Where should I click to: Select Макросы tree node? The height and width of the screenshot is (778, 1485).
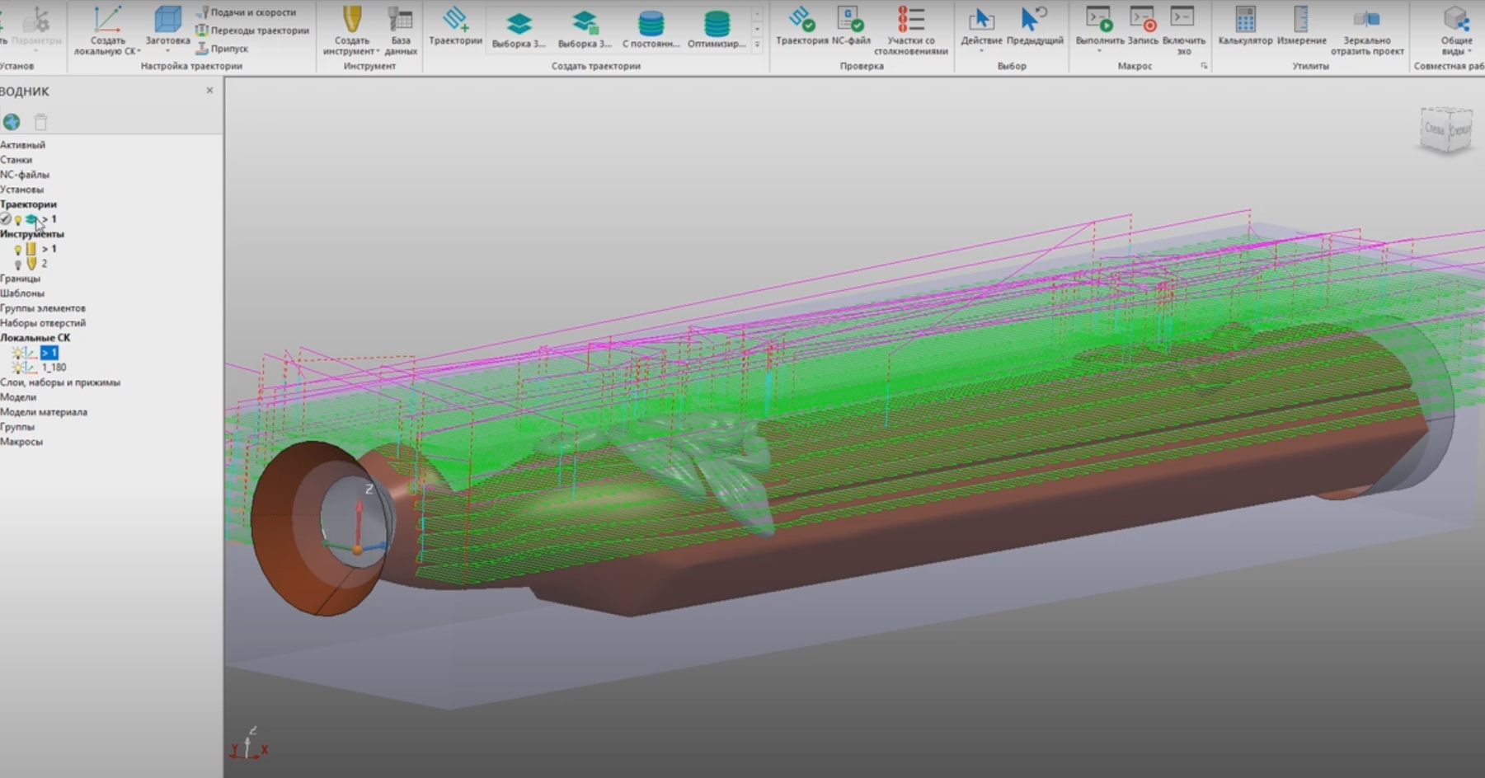(x=21, y=442)
